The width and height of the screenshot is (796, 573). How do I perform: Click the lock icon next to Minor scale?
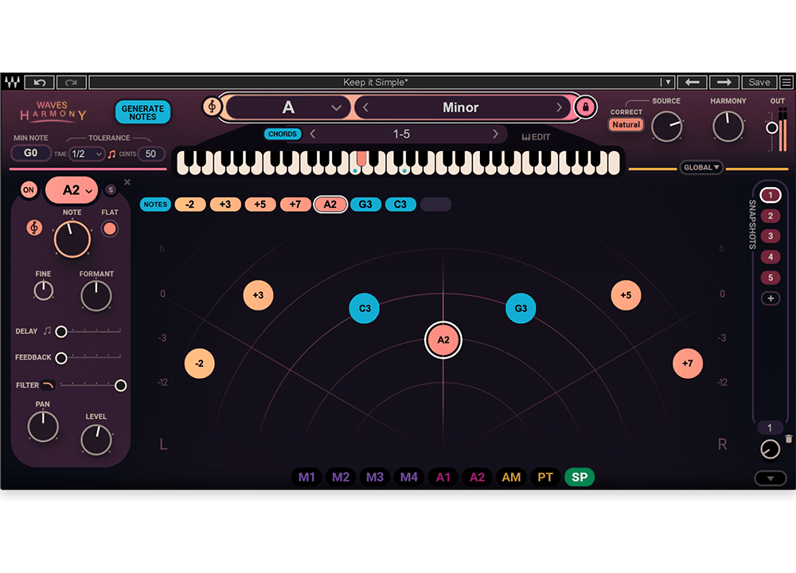tap(584, 107)
